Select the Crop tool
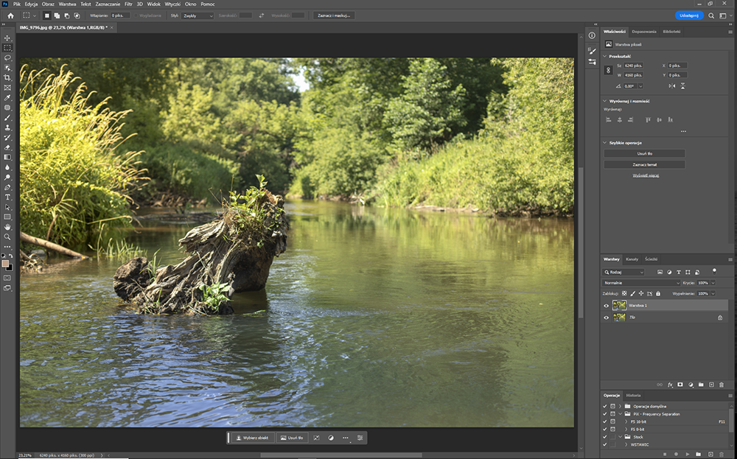Viewport: 737px width, 459px height. click(x=7, y=77)
